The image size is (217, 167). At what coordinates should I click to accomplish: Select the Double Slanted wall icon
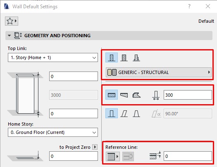[x=136, y=114]
